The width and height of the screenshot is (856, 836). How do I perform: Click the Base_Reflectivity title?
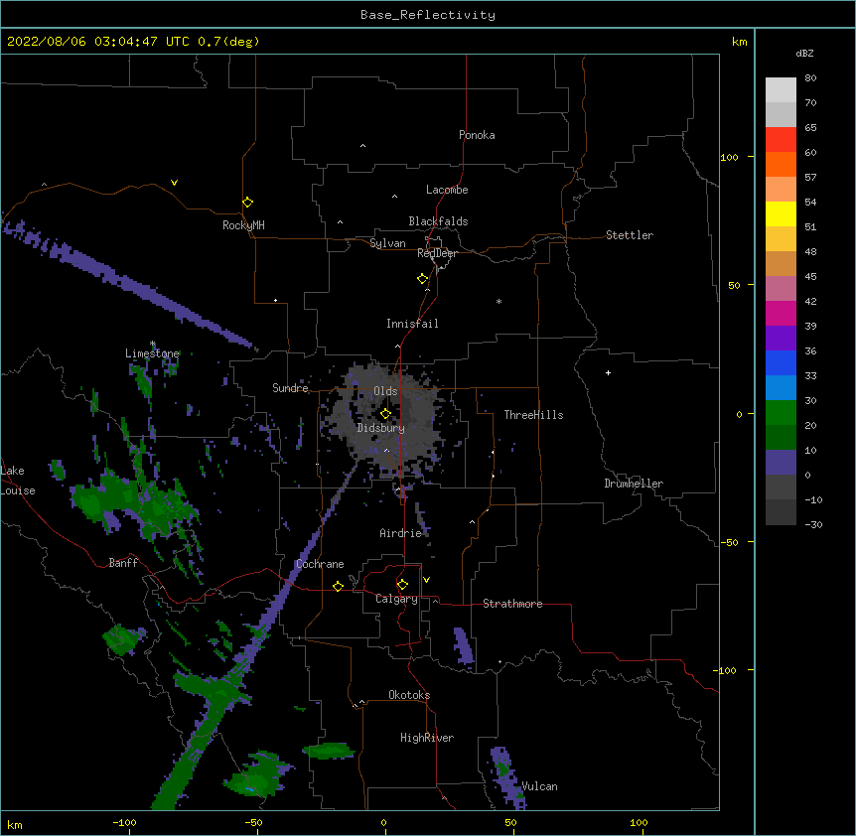click(x=428, y=15)
